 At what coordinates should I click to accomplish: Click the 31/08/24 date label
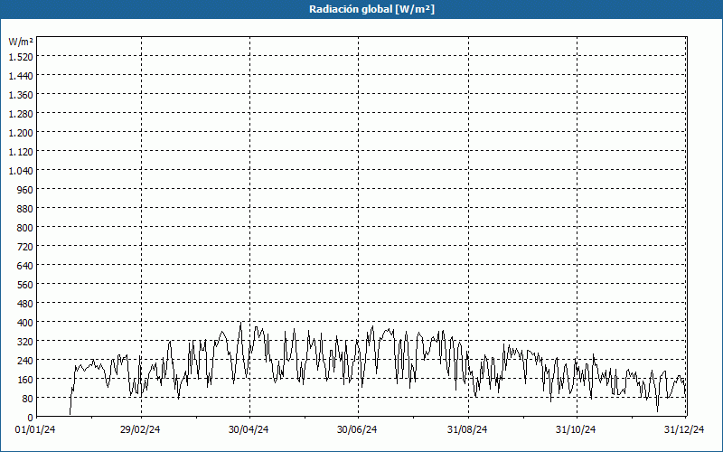[467, 430]
